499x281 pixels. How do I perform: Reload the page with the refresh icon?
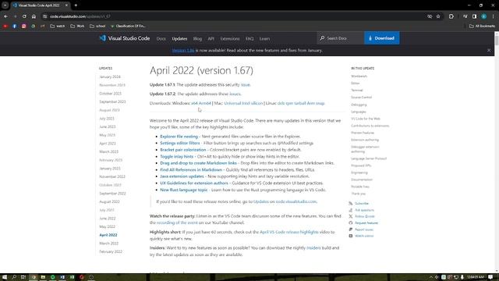[24, 16]
